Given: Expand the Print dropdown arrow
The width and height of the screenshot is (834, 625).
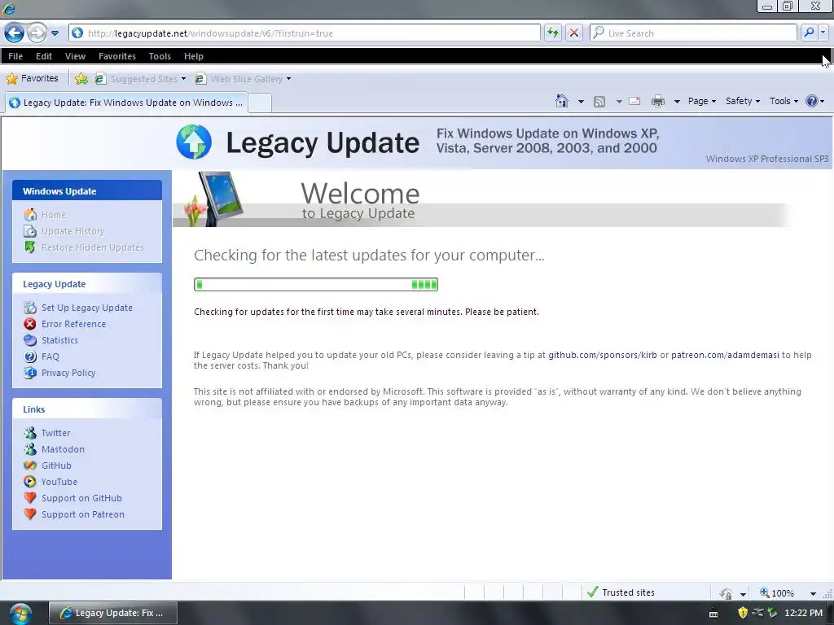Looking at the screenshot, I should [x=677, y=102].
